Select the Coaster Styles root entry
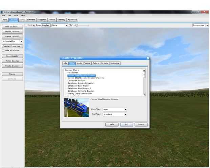 [x=72, y=70]
